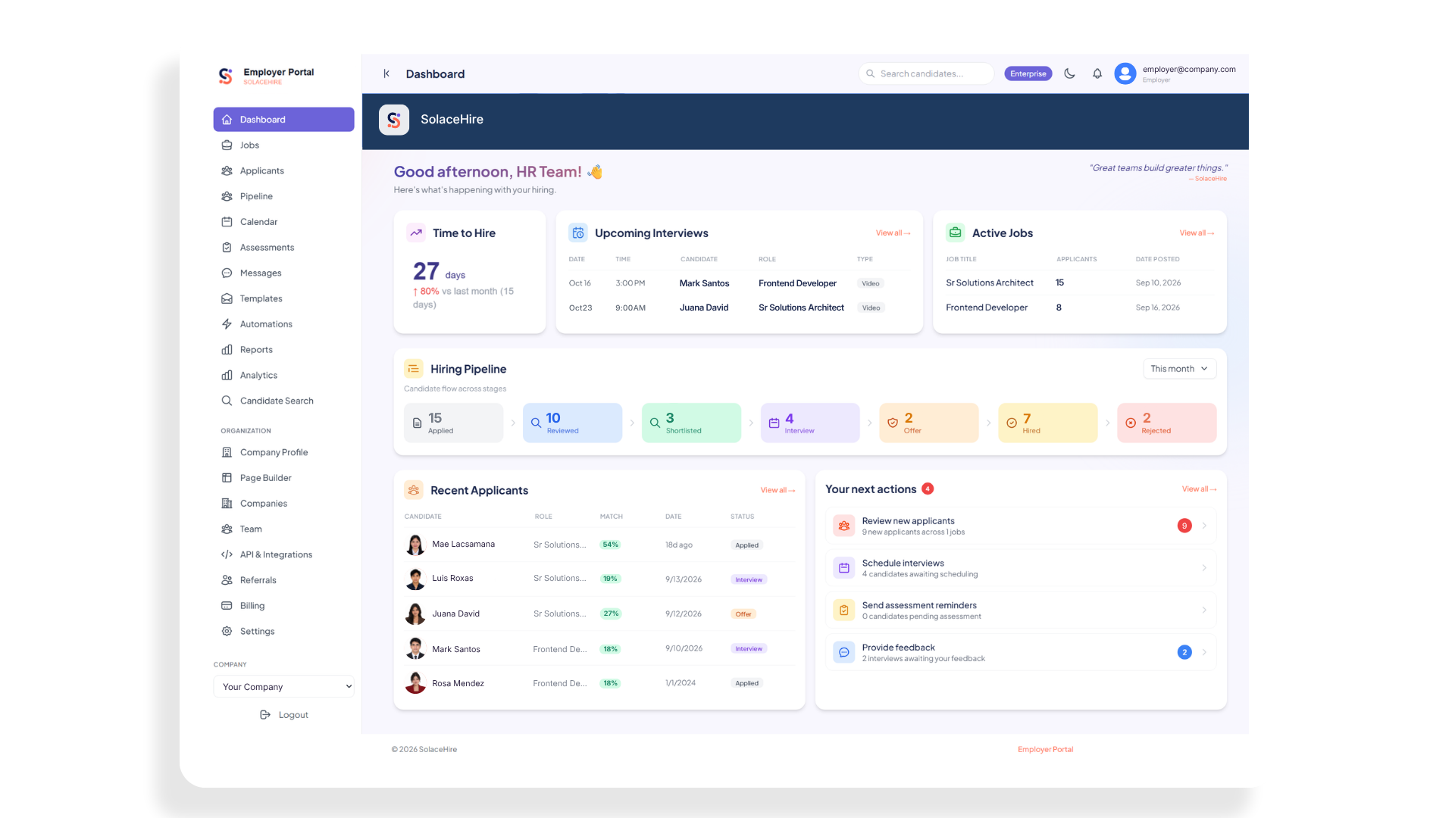
Task: Open Assessments in the sidebar
Action: 283,248
